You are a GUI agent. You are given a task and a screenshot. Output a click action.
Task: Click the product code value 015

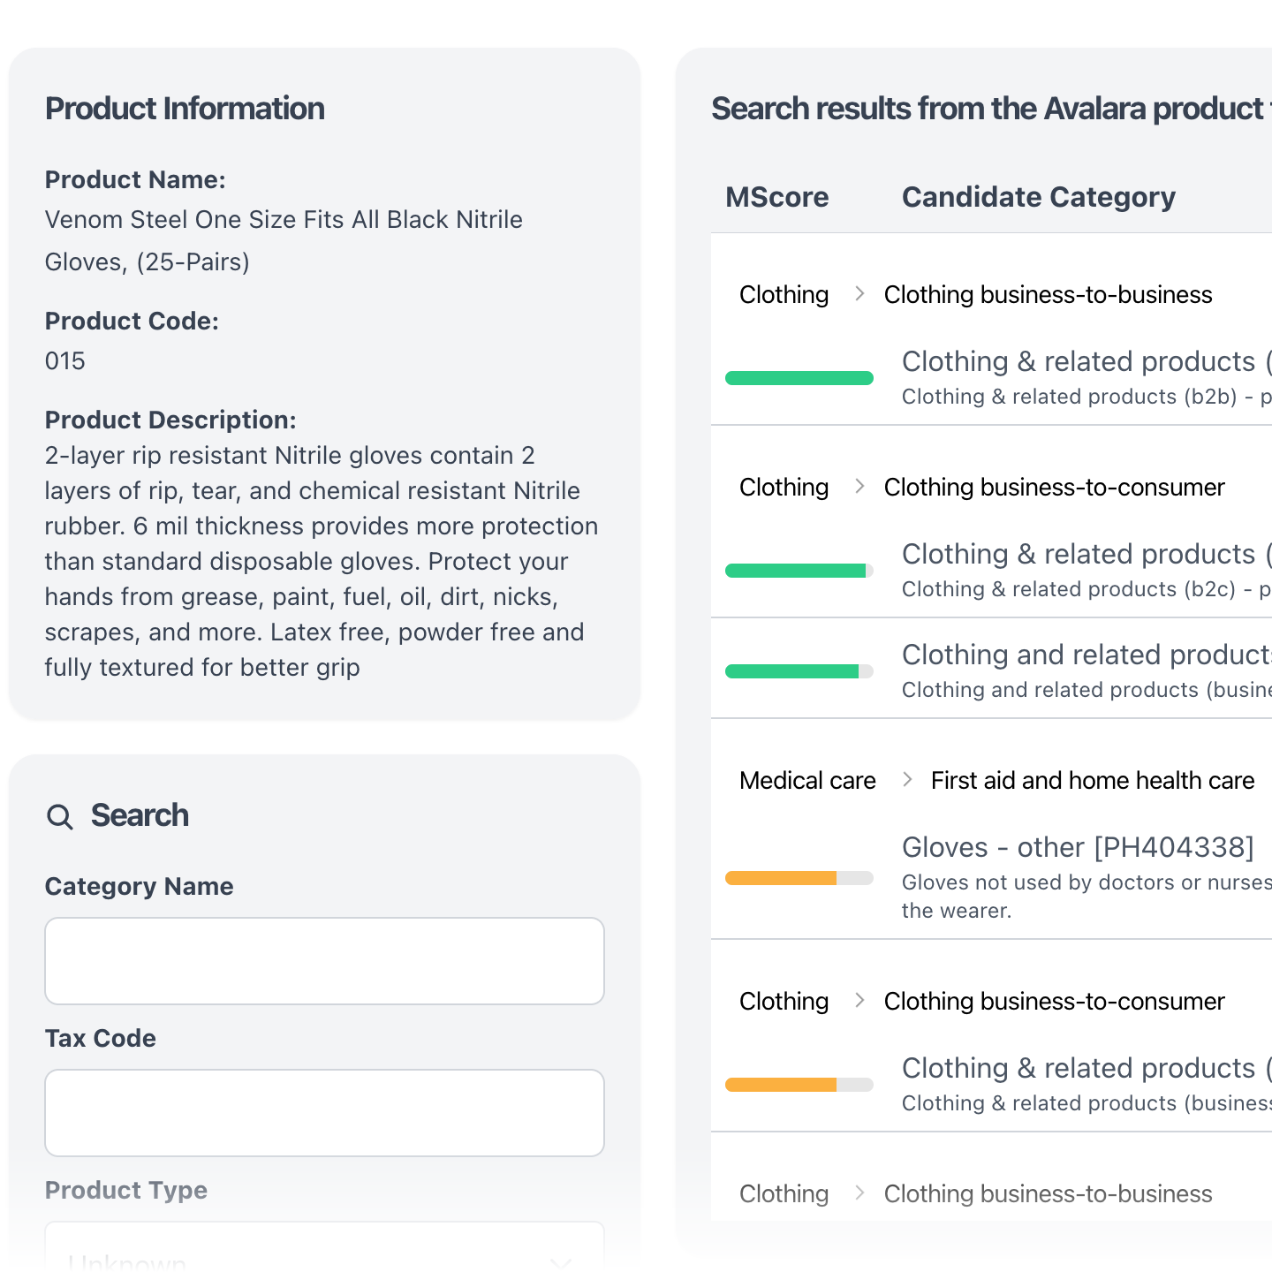pyautogui.click(x=65, y=361)
